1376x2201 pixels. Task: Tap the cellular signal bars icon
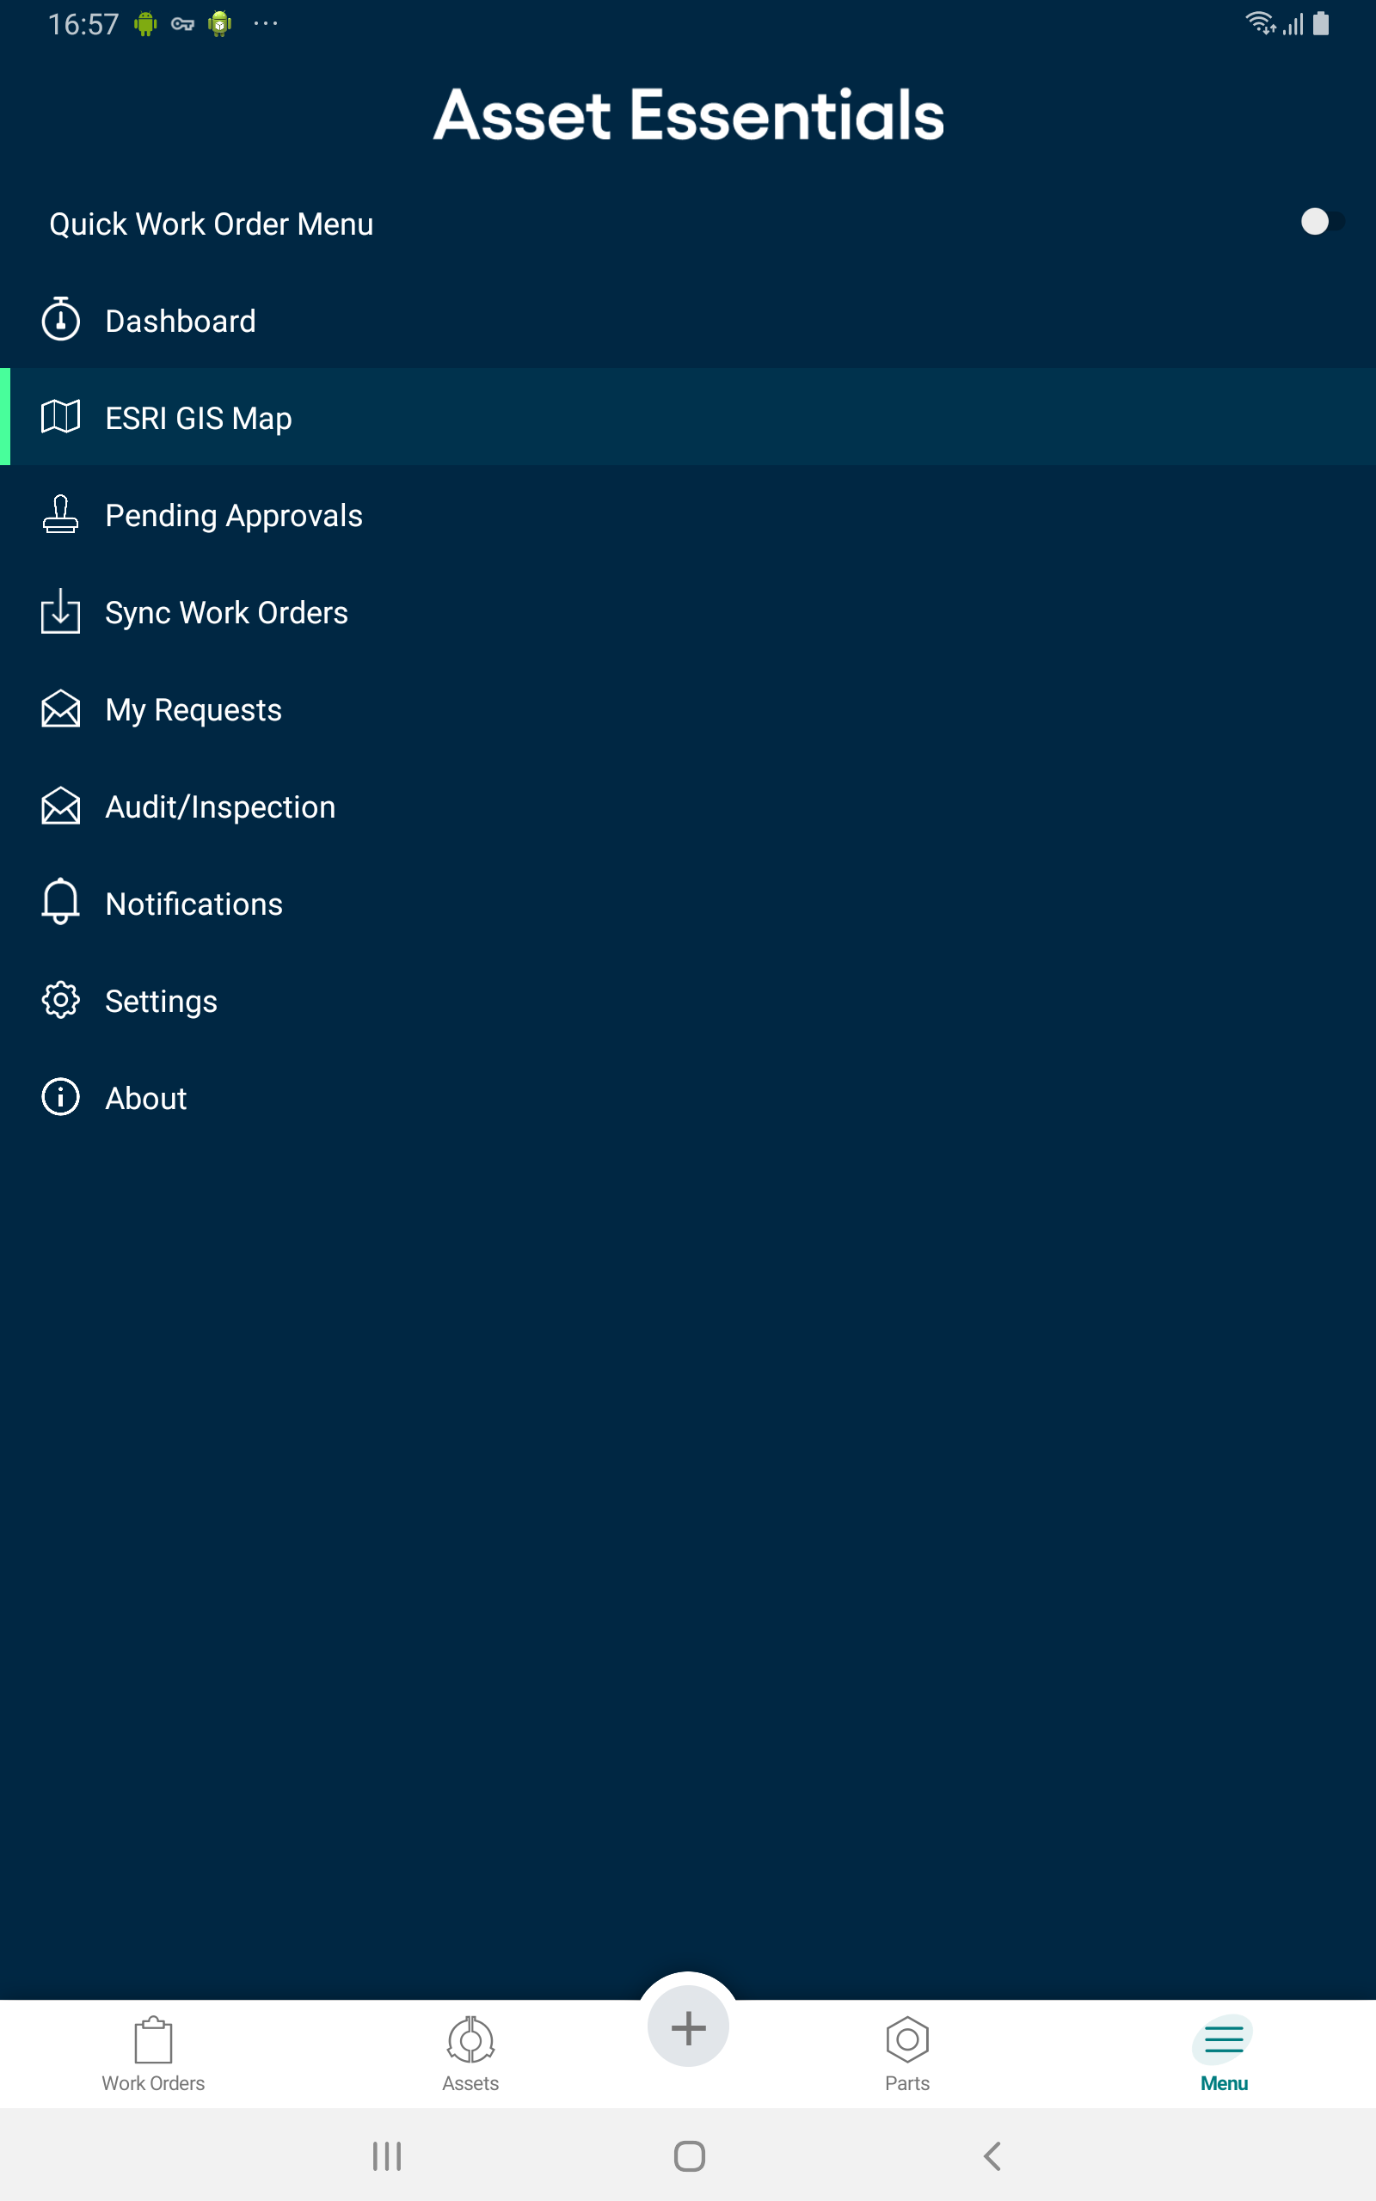(x=1293, y=24)
